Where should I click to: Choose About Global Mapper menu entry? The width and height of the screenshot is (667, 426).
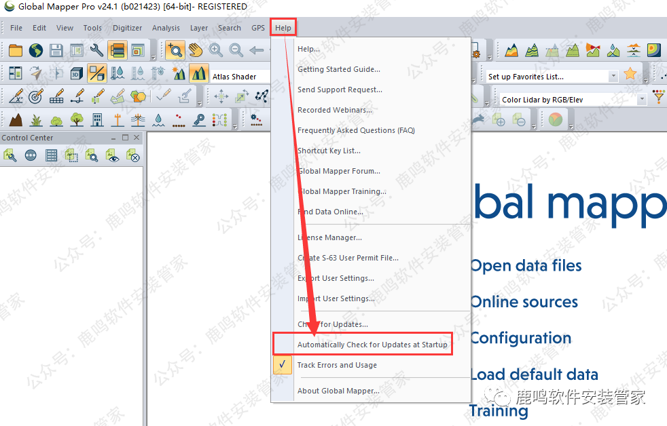[x=338, y=391]
